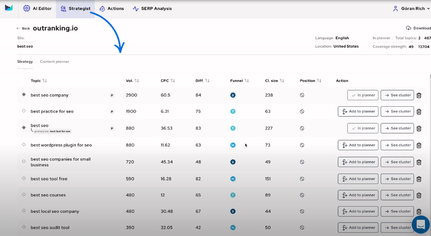Click the P badge on best practice for seo
431x236 pixels.
[112, 112]
